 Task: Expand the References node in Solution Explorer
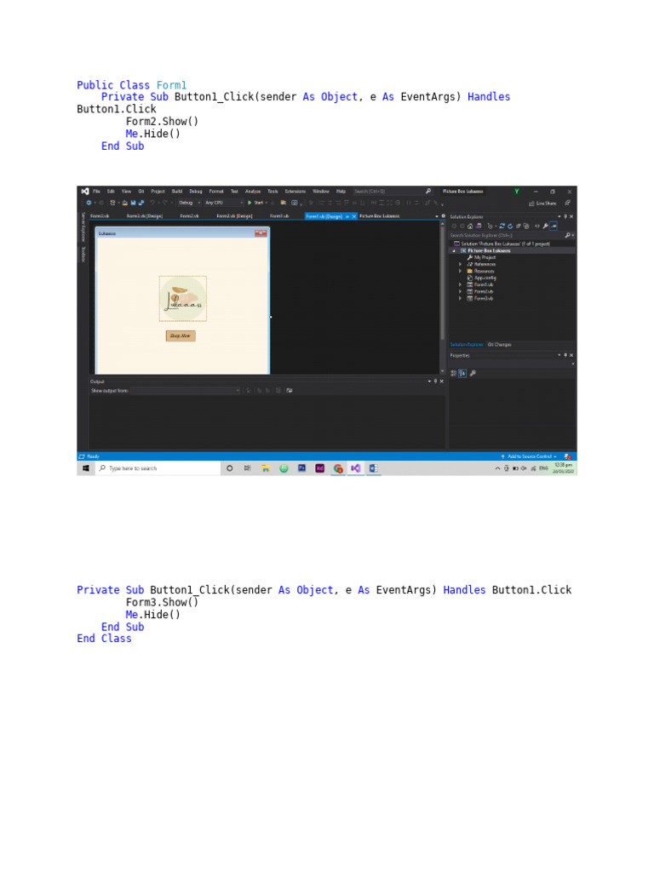(460, 264)
